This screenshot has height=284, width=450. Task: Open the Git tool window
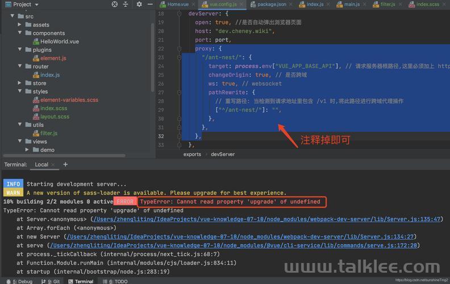(x=50, y=281)
